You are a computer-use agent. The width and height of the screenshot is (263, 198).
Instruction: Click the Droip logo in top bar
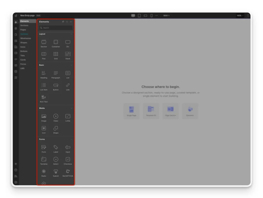point(16,16)
